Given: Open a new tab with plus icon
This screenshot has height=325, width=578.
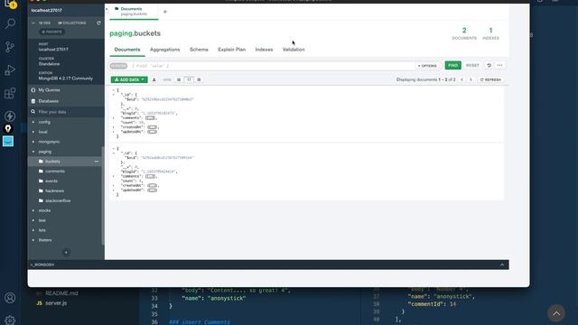Looking at the screenshot, I should click(x=165, y=12).
